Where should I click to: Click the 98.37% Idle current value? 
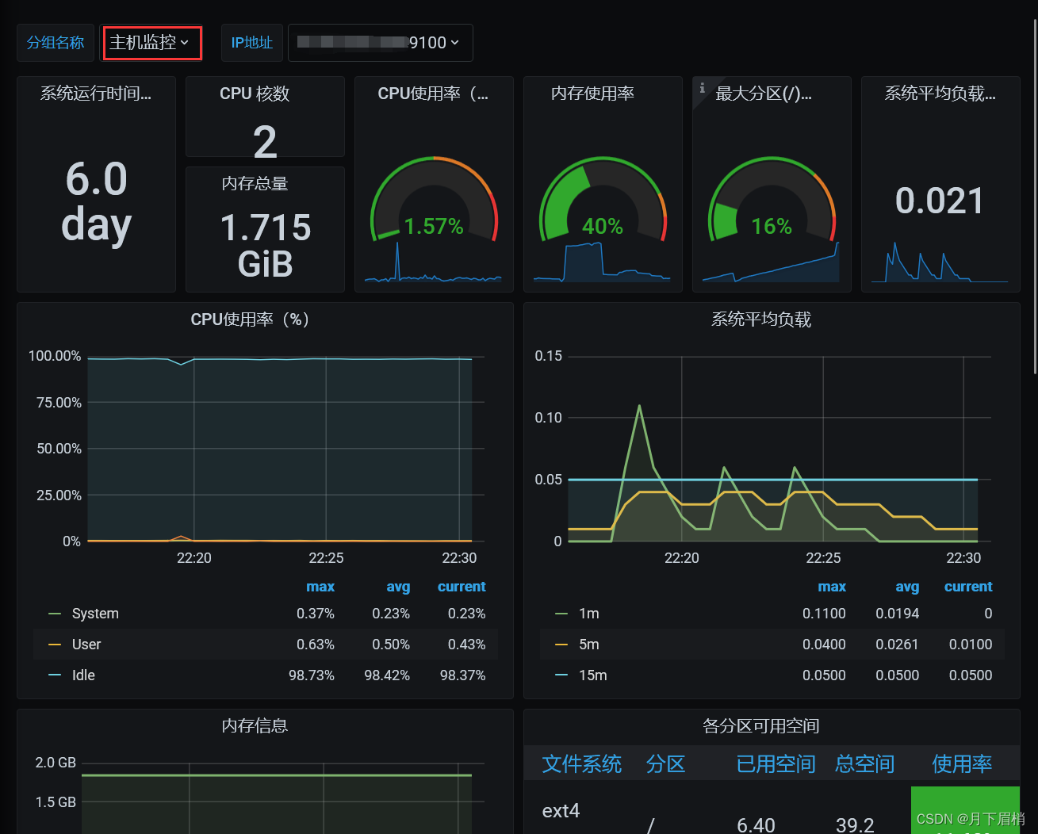click(463, 675)
